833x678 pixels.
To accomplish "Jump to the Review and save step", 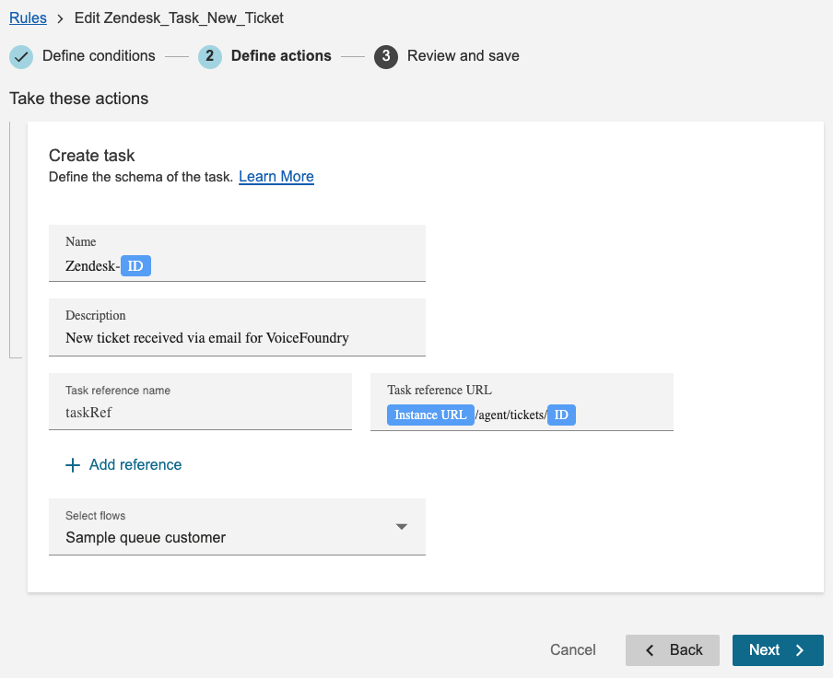I will coord(463,56).
